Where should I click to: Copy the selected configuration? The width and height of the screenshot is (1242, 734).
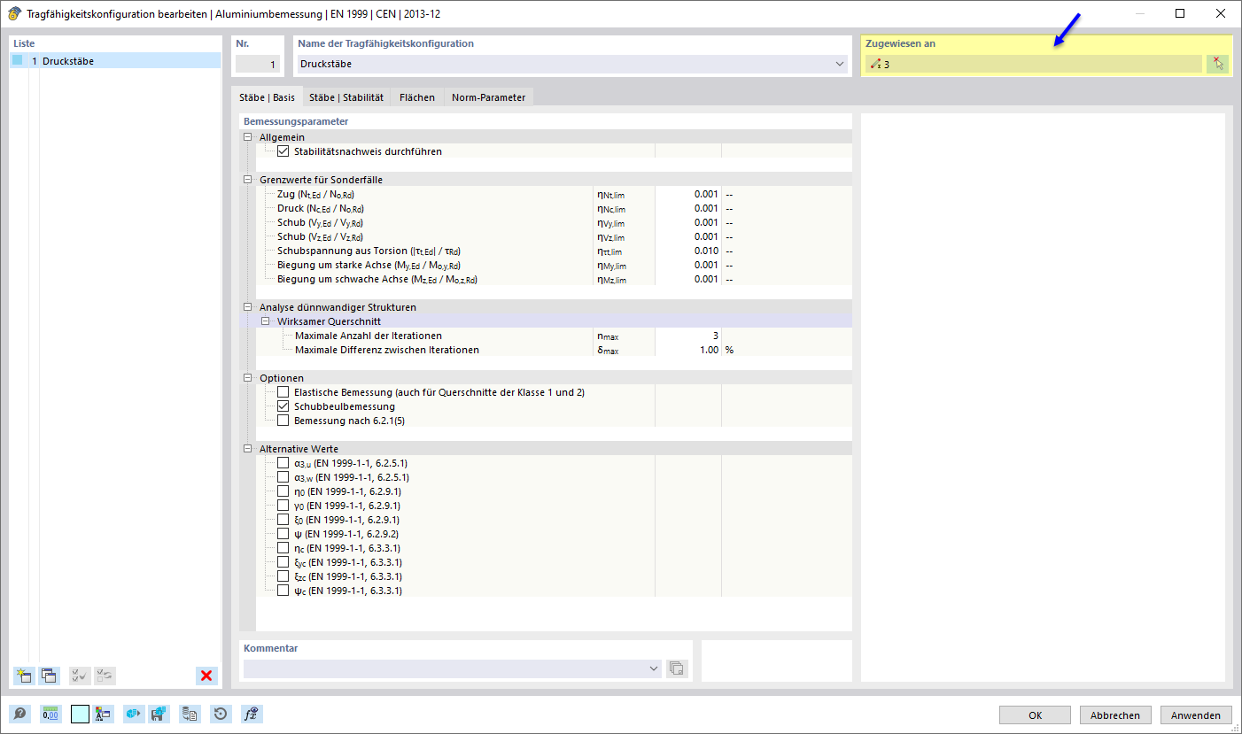tap(50, 676)
